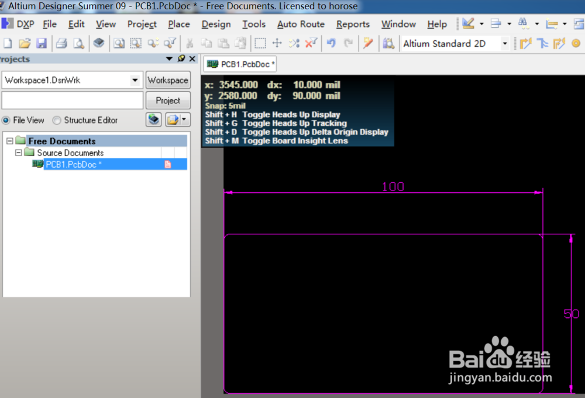Collapse the Free Documents tree node

tap(10, 141)
